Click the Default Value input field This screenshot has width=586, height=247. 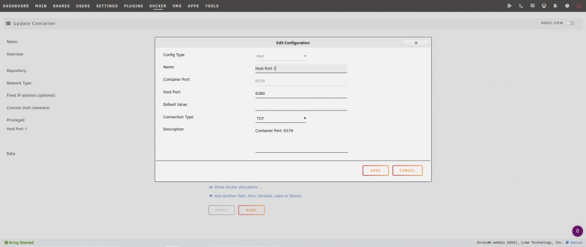pos(301,106)
